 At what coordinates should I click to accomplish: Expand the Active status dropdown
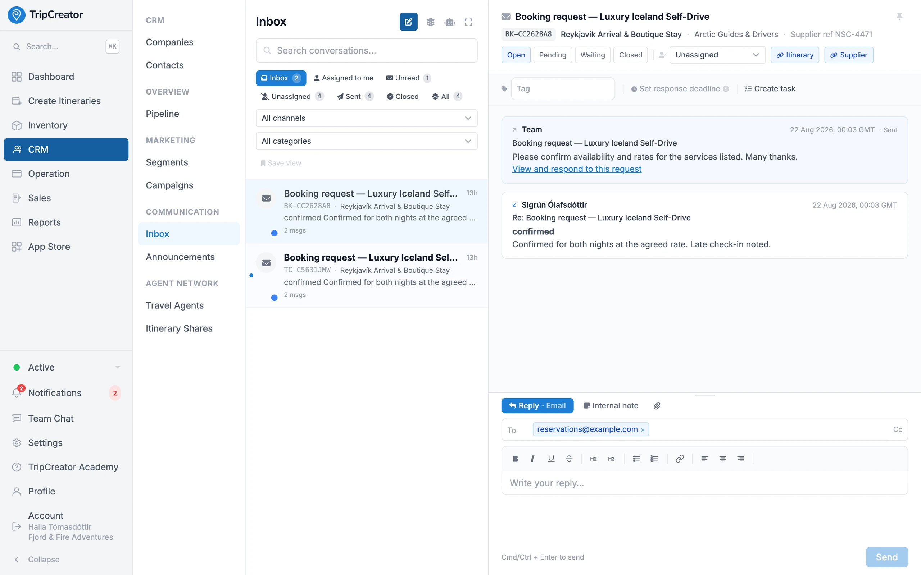tap(66, 367)
